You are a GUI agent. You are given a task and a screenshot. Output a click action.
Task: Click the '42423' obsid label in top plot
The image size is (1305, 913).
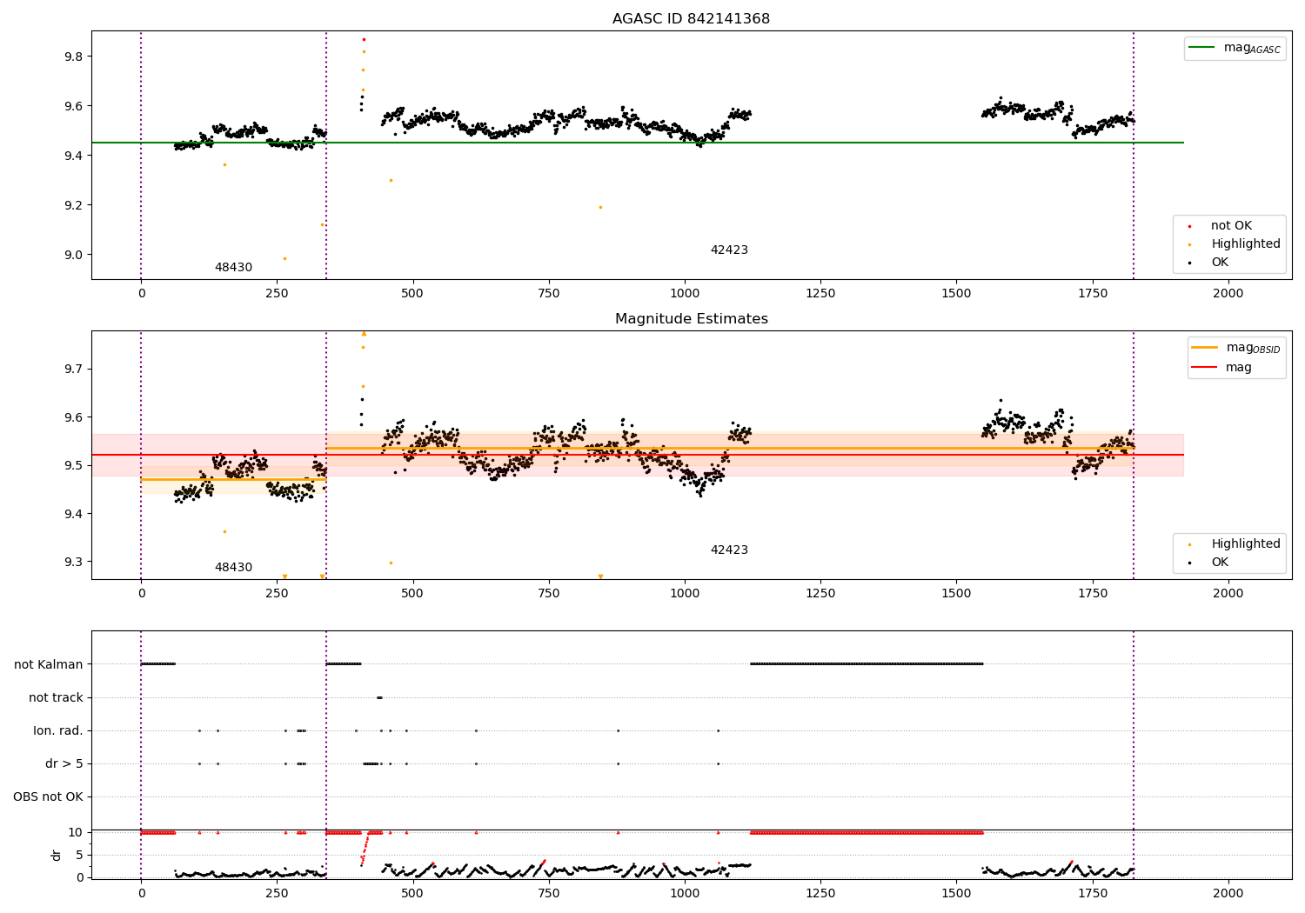[729, 250]
